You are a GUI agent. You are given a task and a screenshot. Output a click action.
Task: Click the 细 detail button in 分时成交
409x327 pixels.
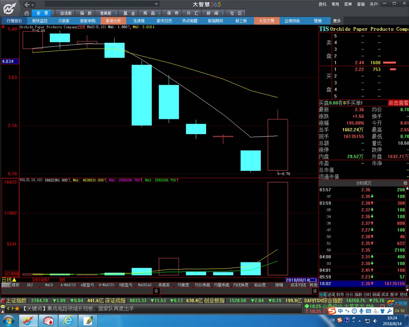point(405,183)
